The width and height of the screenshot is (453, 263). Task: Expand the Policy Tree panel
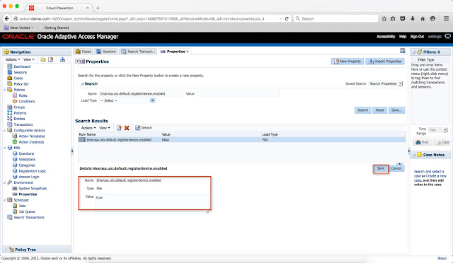6,250
